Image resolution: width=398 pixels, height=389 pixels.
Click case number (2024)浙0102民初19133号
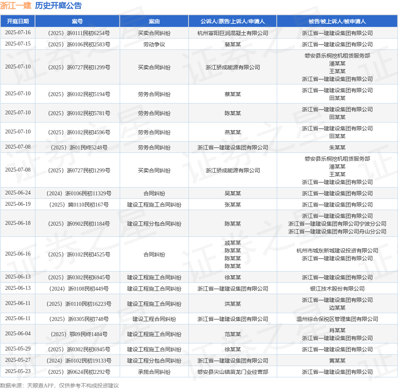79,361
